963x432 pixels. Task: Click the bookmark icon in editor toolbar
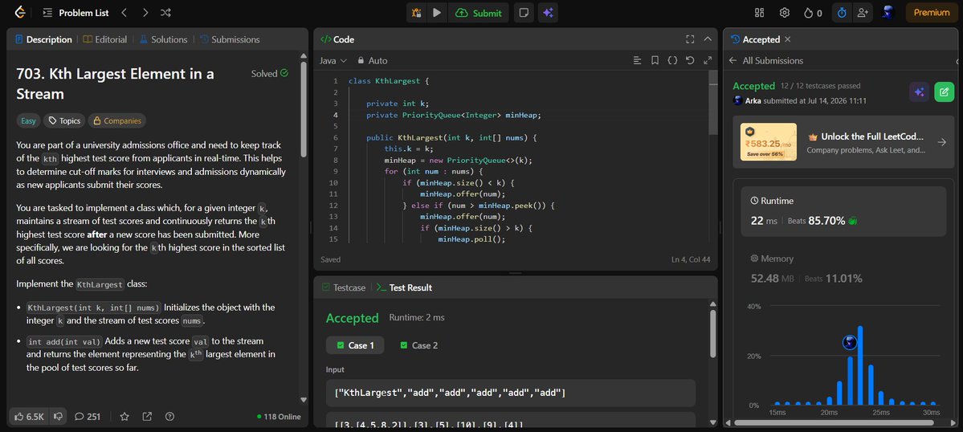click(x=655, y=60)
